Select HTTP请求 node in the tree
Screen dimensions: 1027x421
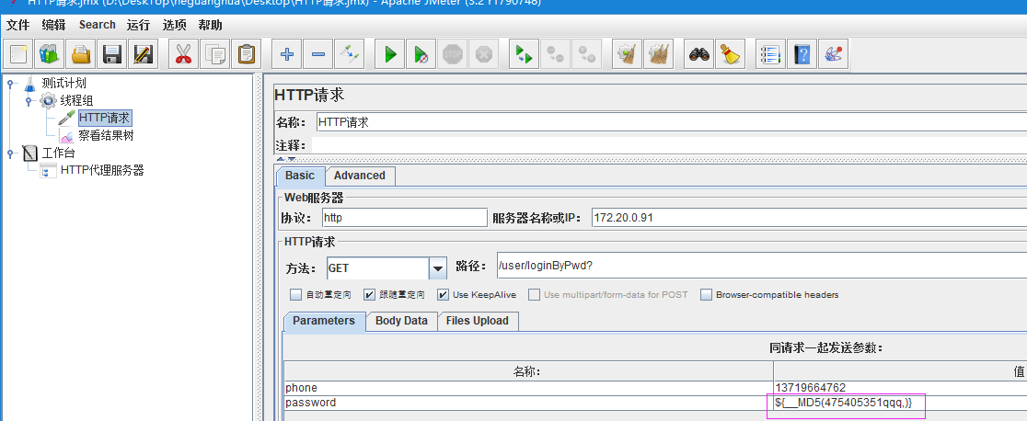click(105, 118)
